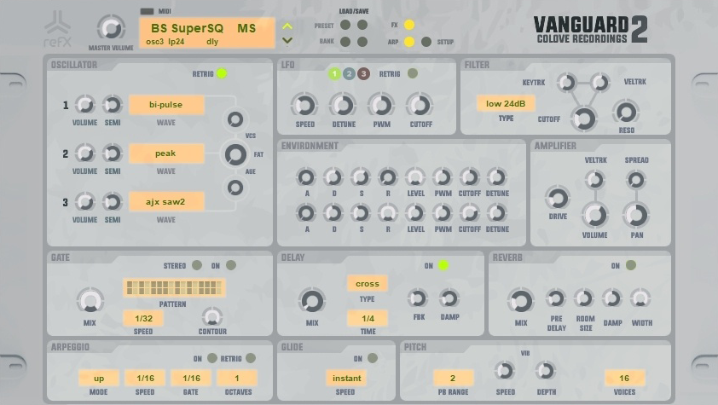Open the Setup page button
This screenshot has width=718, height=405.
(426, 42)
